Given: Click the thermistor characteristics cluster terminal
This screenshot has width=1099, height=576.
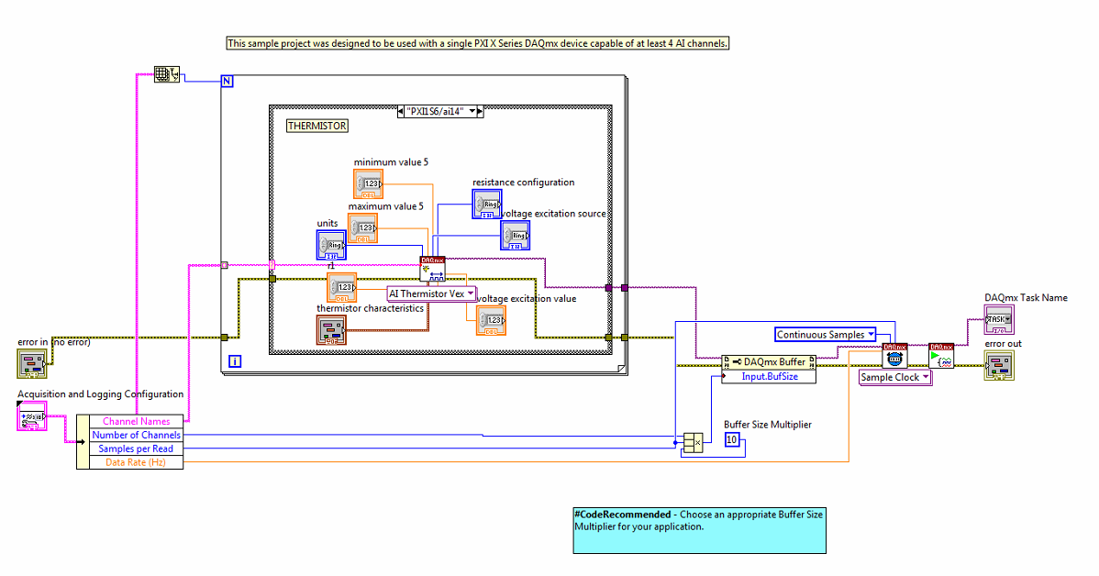Looking at the screenshot, I should point(331,330).
